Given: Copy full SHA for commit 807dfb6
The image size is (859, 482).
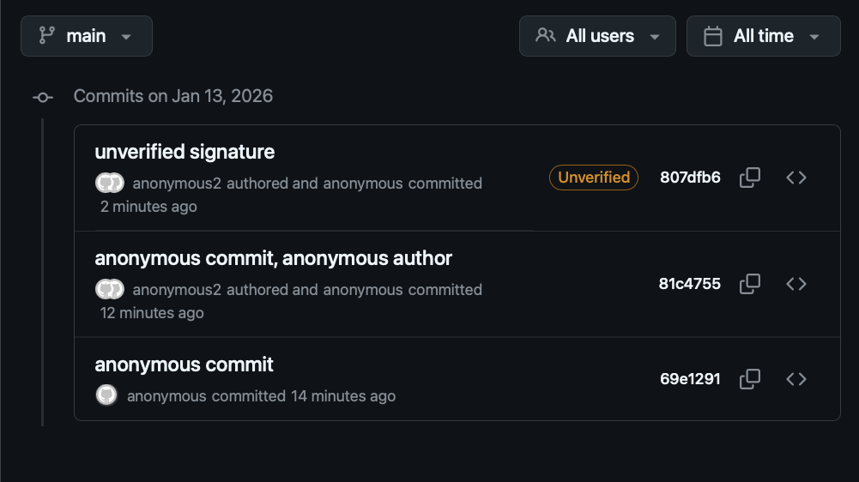Looking at the screenshot, I should (750, 178).
